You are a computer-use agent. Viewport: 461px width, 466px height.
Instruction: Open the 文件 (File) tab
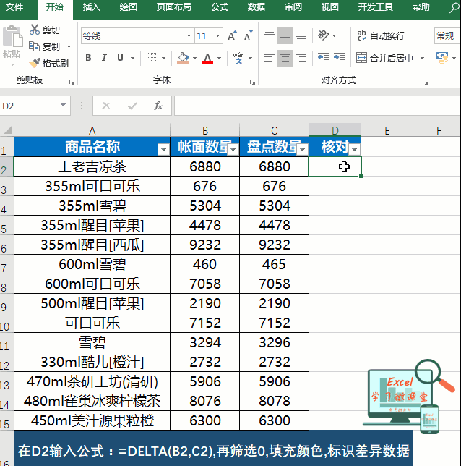[14, 7]
